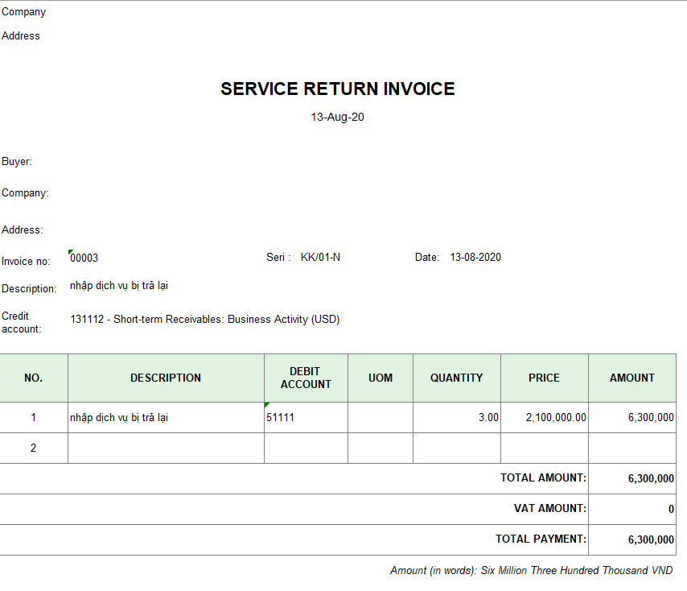Click the quantity cell showing 3.00
687x591 pixels.
(456, 418)
